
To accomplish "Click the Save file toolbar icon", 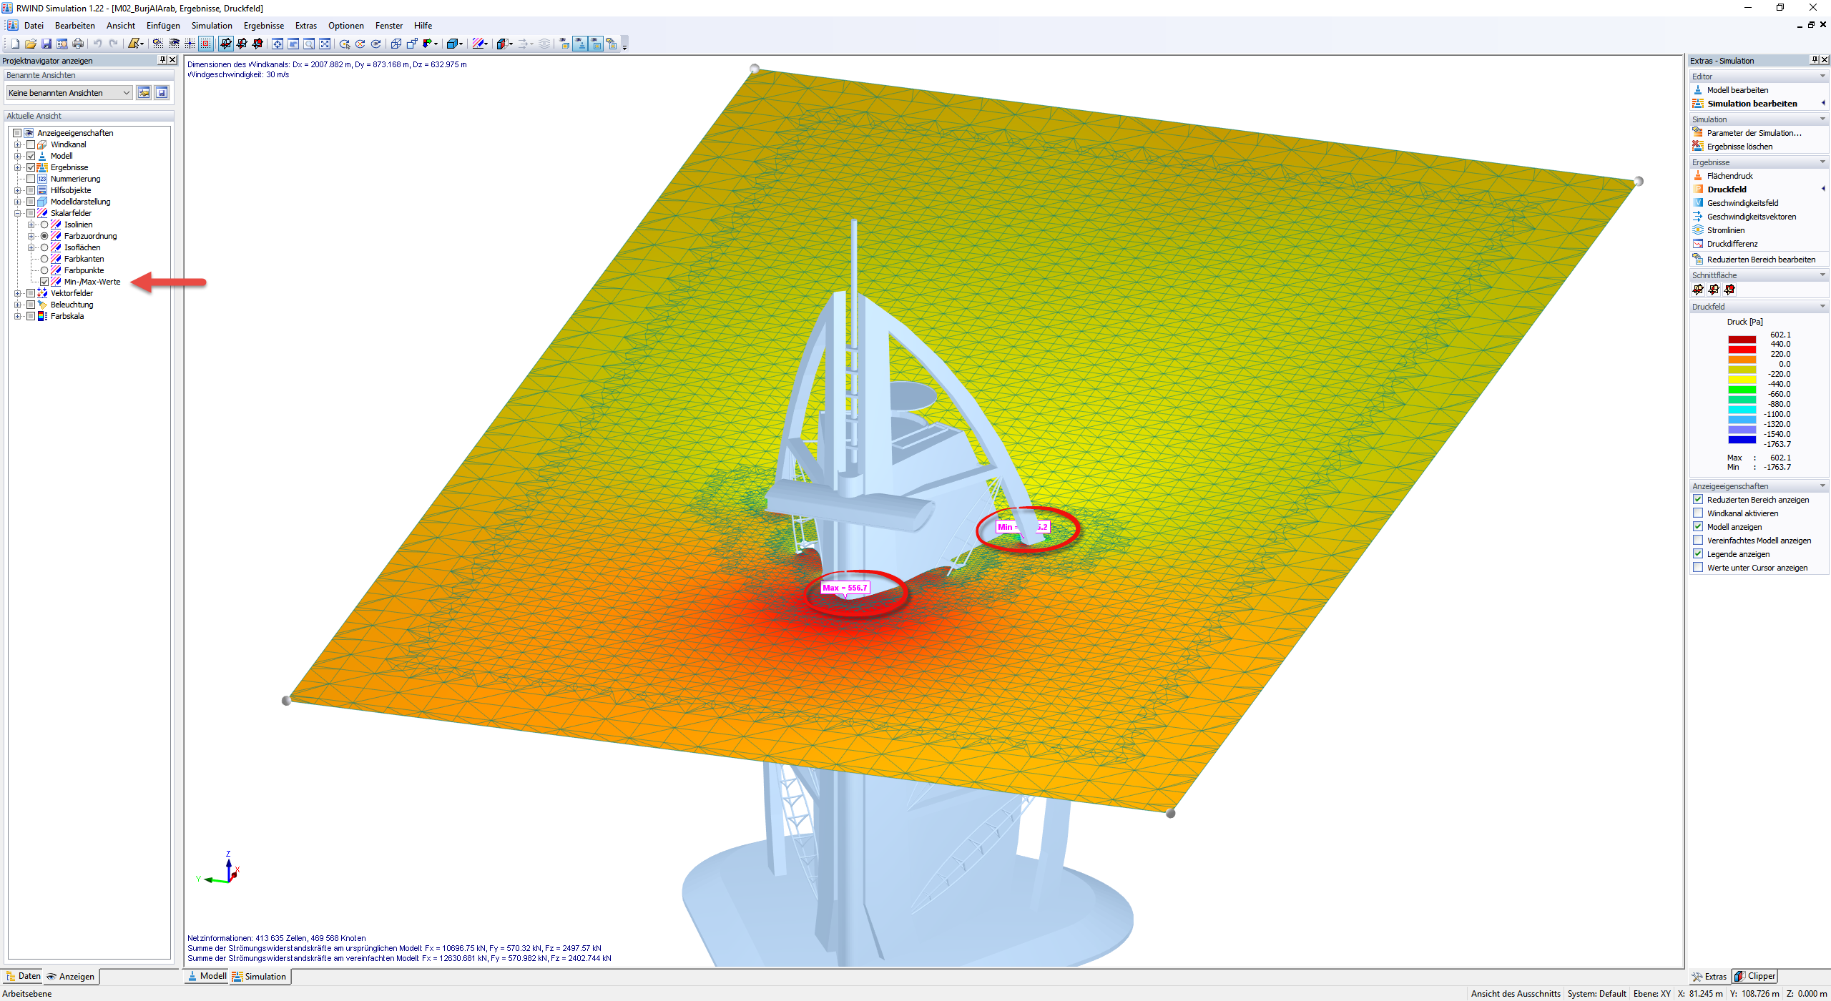I will [46, 44].
